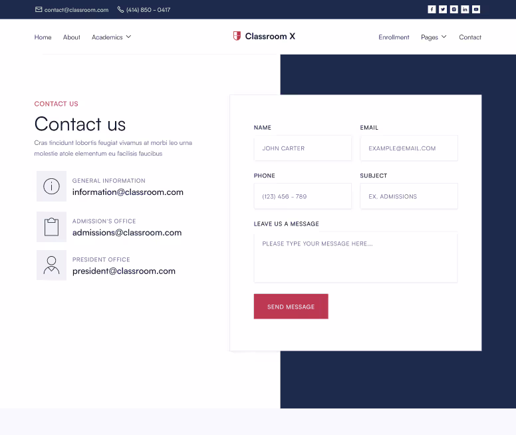Open the About menu item
The width and height of the screenshot is (516, 435).
click(x=71, y=37)
